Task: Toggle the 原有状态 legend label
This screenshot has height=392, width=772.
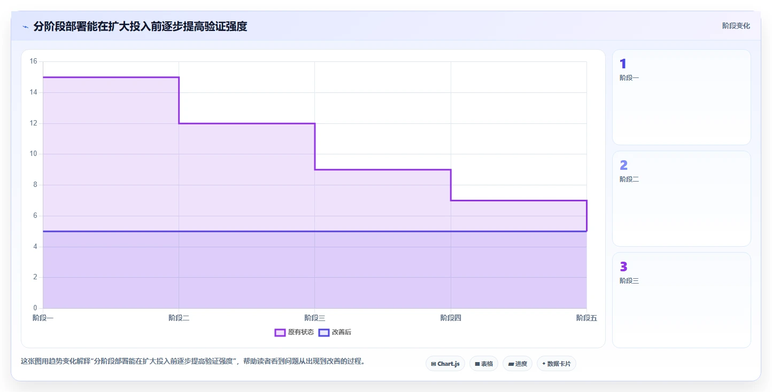Action: coord(301,332)
